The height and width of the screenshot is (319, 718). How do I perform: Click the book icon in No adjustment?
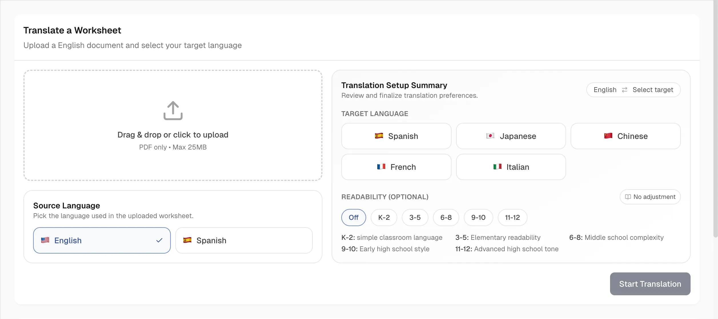pos(628,197)
